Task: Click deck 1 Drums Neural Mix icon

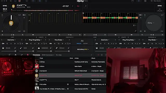Action: (x=3, y=48)
